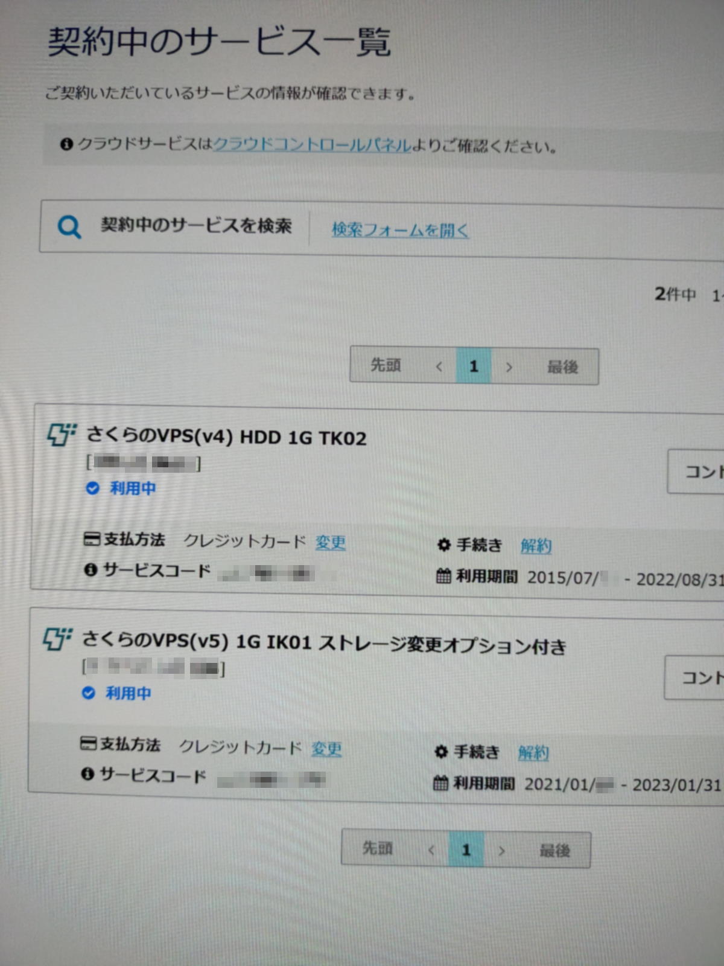Click 利用期間 date 2022/08/31
Image resolution: width=724 pixels, height=966 pixels.
pos(680,580)
